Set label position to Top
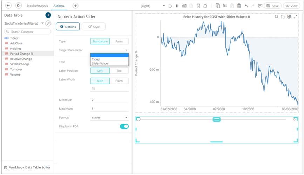 tap(119, 71)
